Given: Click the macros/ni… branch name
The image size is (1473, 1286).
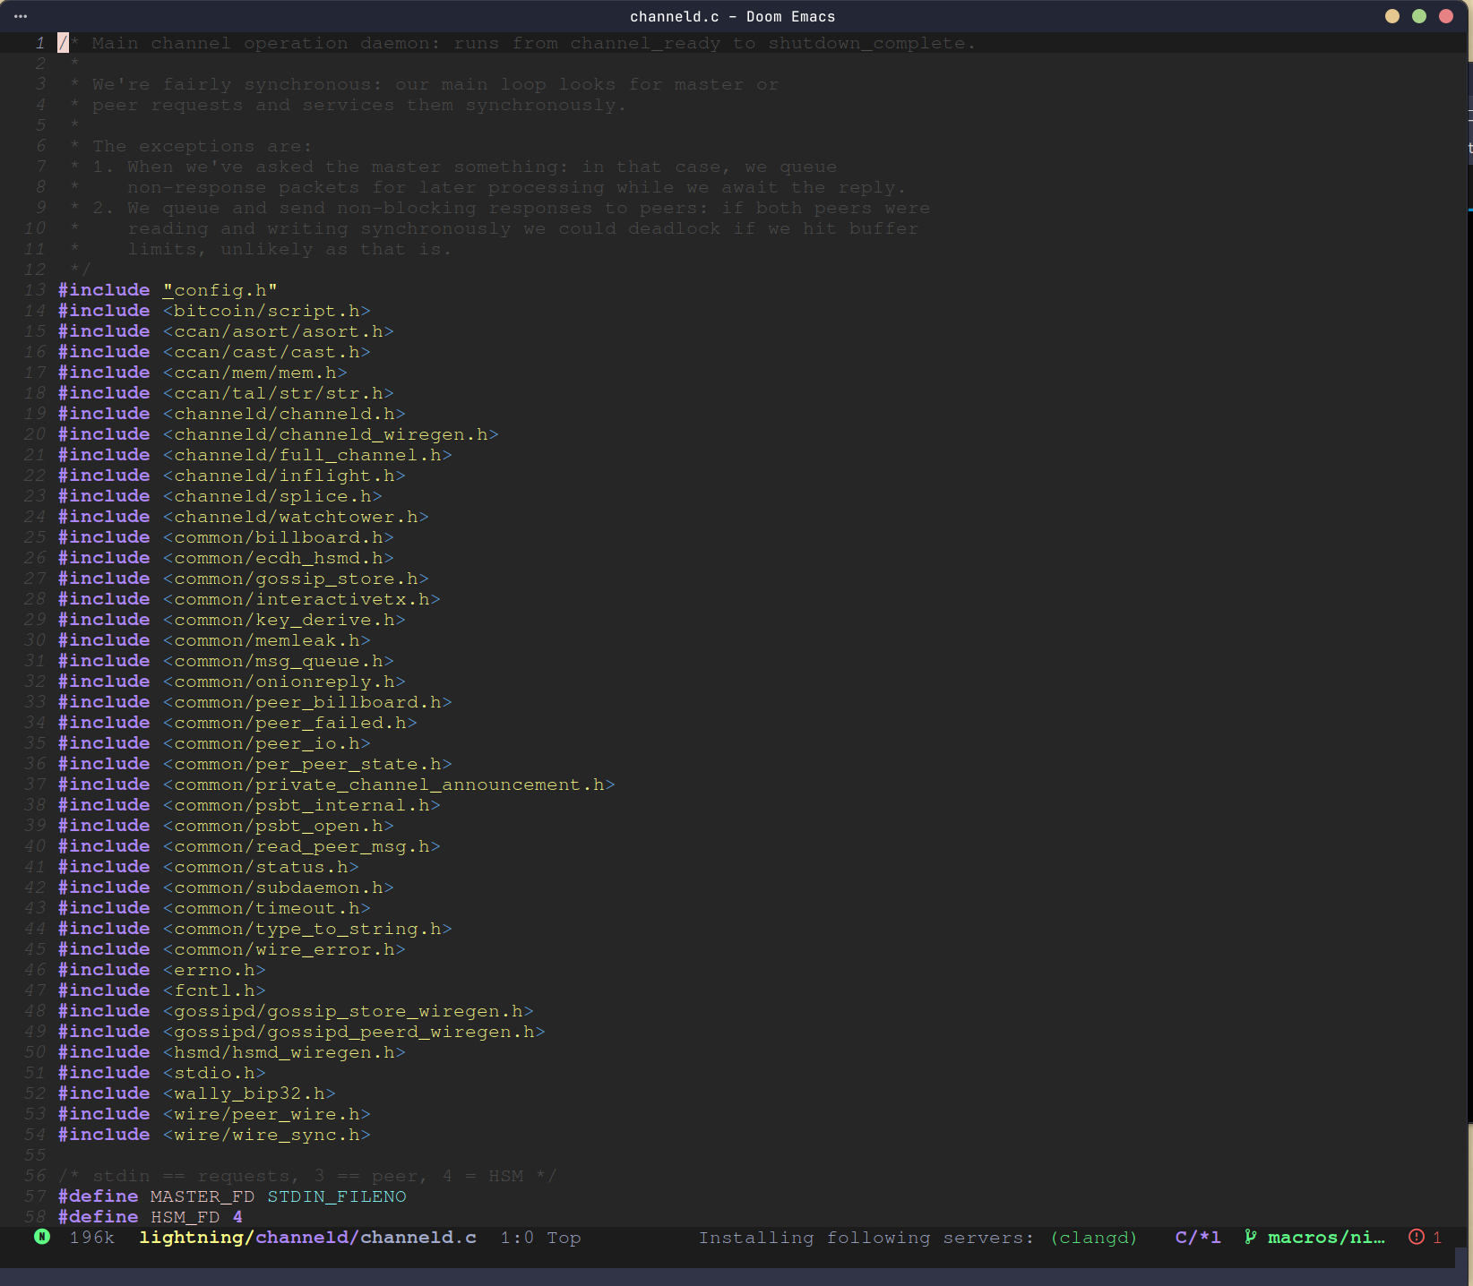Looking at the screenshot, I should coord(1326,1238).
